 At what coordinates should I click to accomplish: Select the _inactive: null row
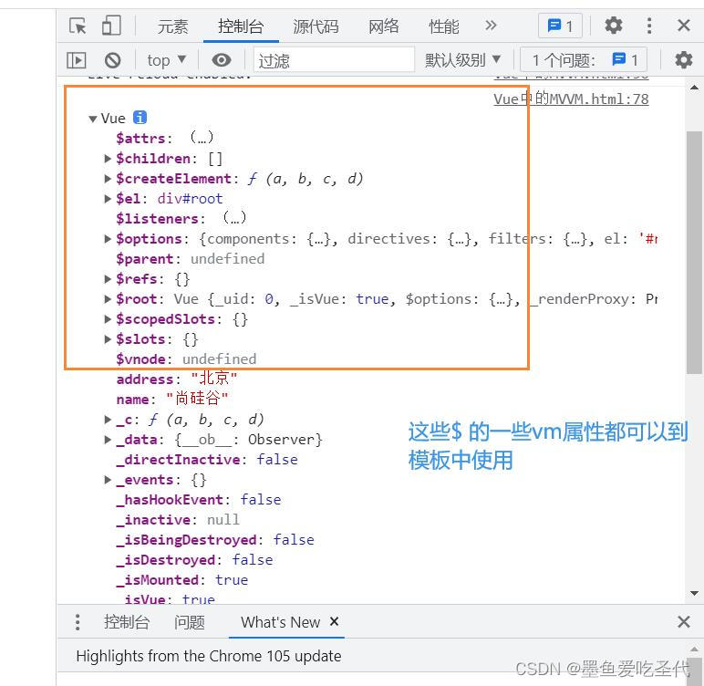click(x=178, y=520)
